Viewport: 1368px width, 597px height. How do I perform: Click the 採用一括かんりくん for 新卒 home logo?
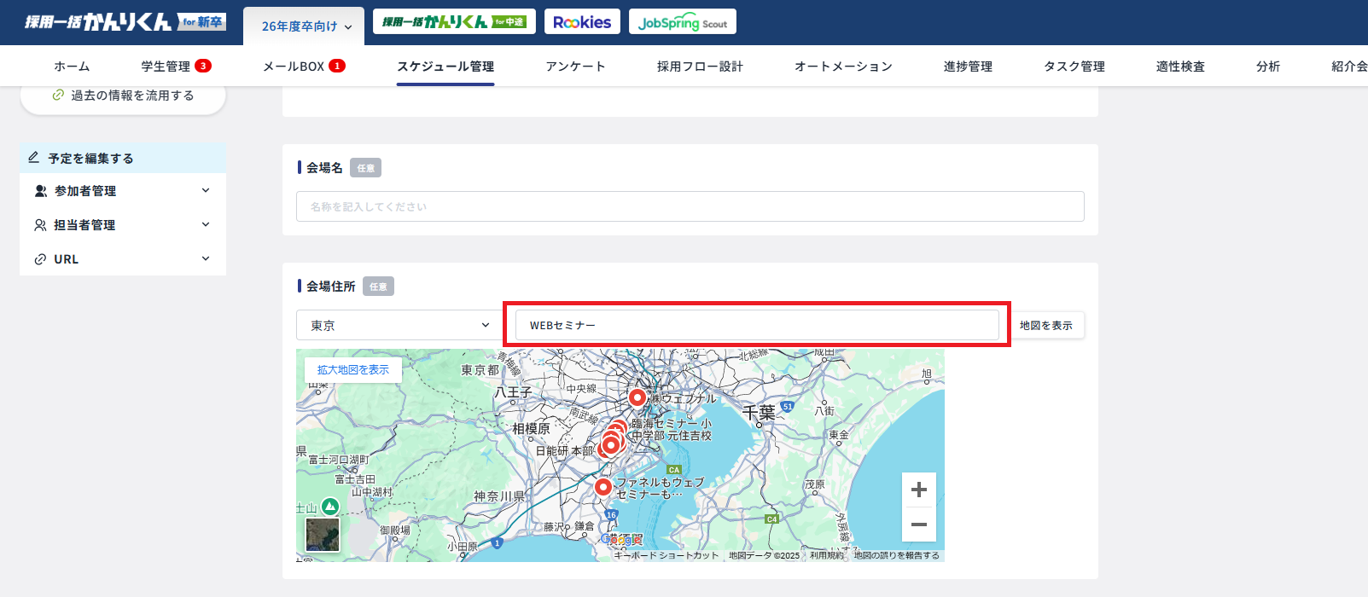[x=125, y=22]
